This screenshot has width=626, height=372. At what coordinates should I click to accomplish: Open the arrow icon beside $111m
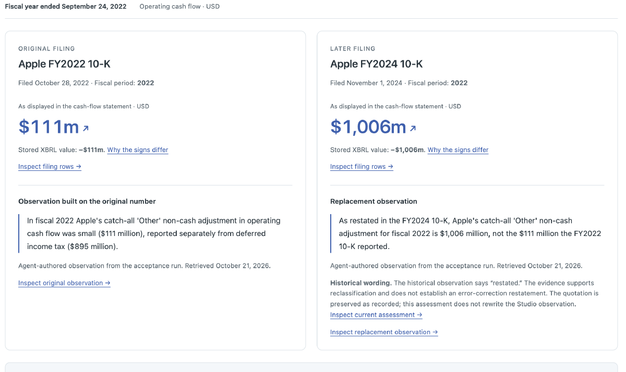pyautogui.click(x=86, y=128)
